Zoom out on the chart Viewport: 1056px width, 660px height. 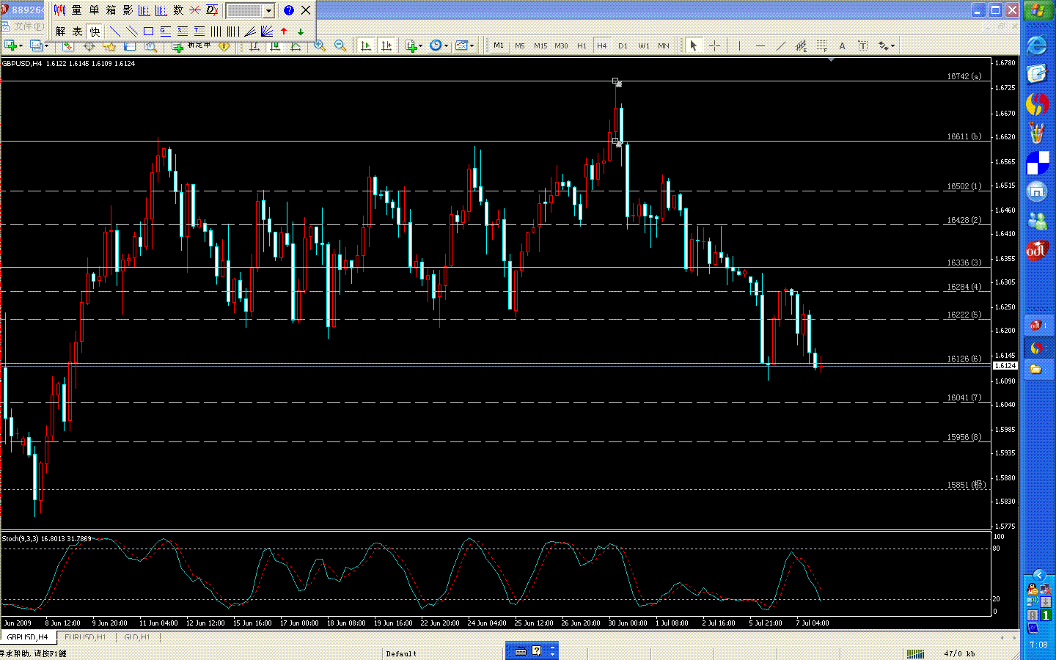pyautogui.click(x=340, y=45)
